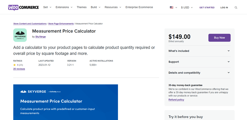Click the WooCommerce logo

(x=23, y=7)
